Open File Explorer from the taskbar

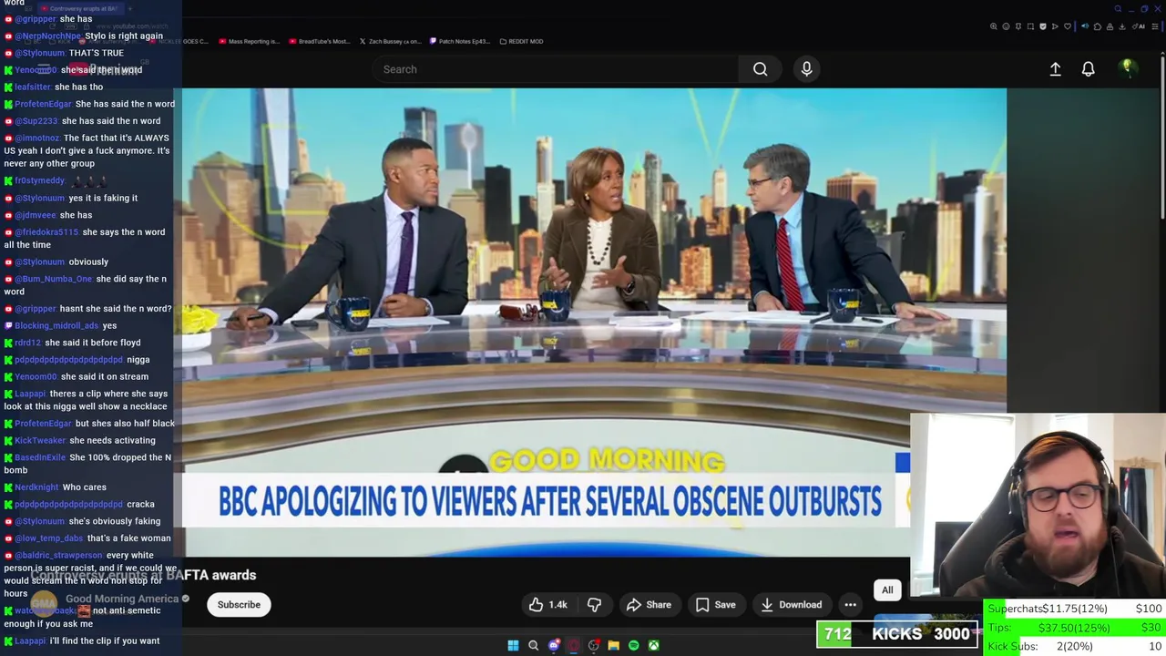point(613,645)
